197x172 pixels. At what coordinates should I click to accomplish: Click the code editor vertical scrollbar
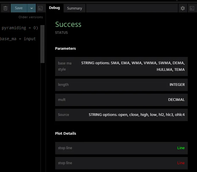[42, 44]
